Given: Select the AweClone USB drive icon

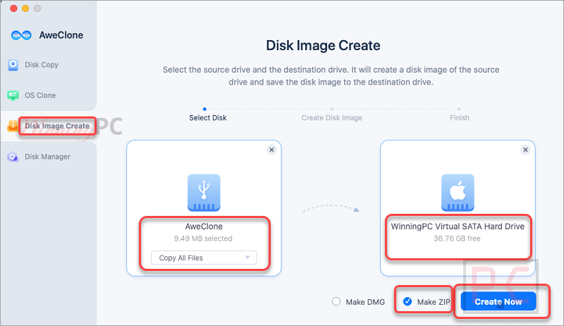Looking at the screenshot, I should point(204,193).
